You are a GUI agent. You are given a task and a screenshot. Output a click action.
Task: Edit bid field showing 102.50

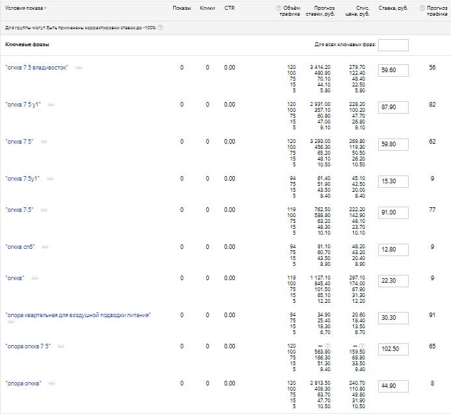pyautogui.click(x=393, y=350)
